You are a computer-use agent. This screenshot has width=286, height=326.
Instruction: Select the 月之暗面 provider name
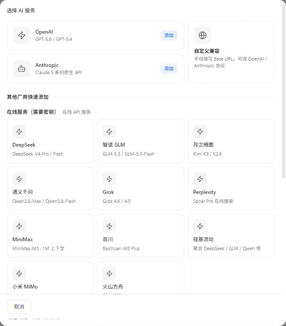click(203, 145)
